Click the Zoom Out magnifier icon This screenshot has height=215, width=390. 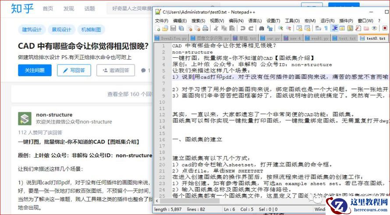[x=288, y=28]
